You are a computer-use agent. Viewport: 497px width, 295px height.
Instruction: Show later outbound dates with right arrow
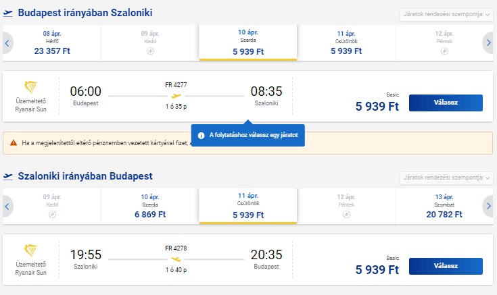488,43
